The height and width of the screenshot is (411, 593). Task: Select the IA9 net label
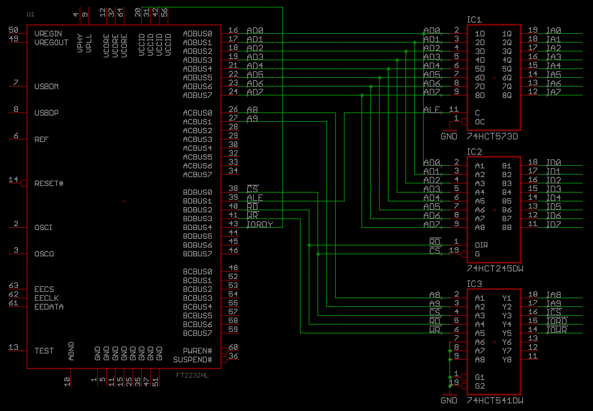tap(554, 303)
